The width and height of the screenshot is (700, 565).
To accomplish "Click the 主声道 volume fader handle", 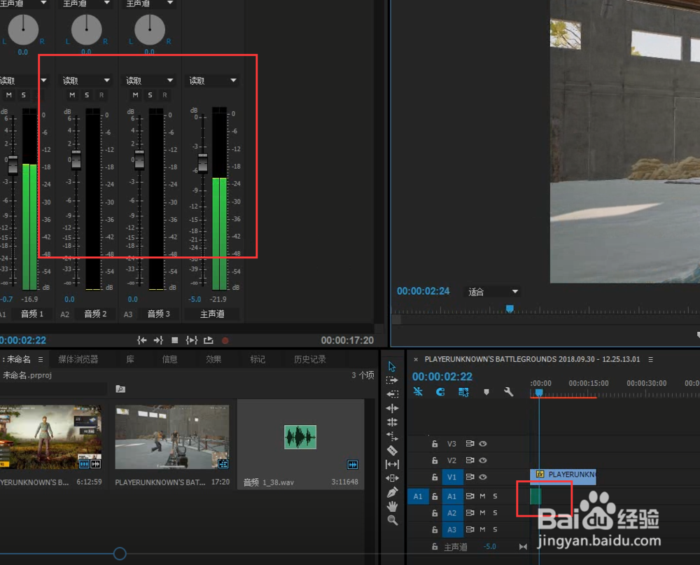I will (x=203, y=163).
